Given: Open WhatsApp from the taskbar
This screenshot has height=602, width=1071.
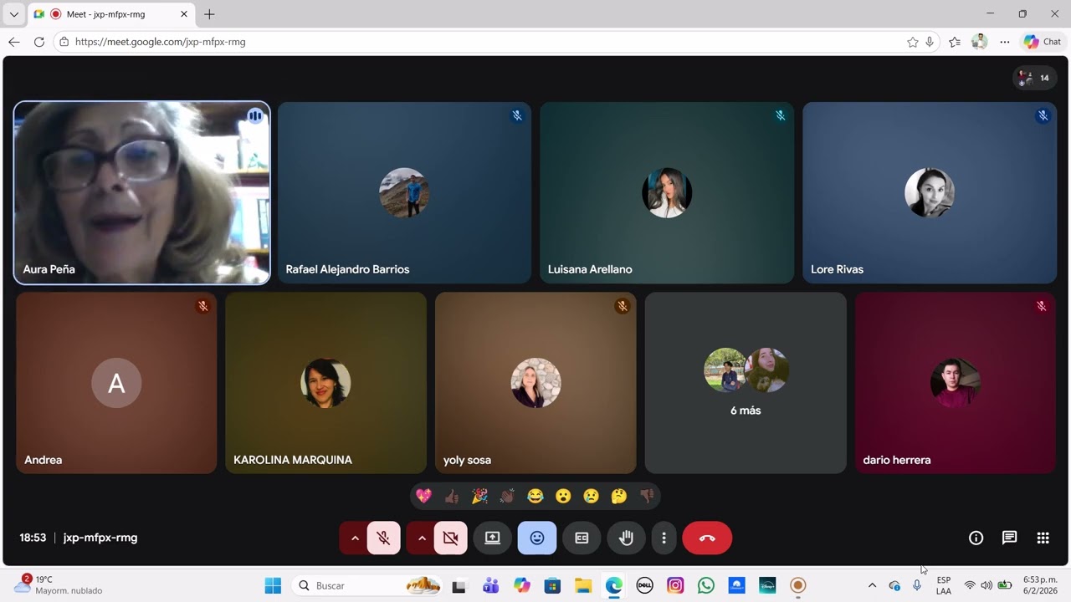Looking at the screenshot, I should click(x=706, y=585).
